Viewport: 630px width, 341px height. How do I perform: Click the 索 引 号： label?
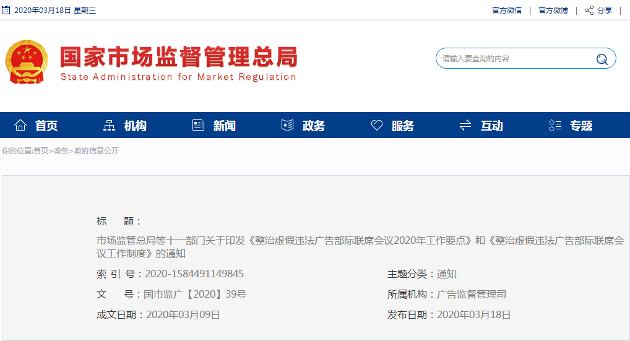tap(119, 274)
